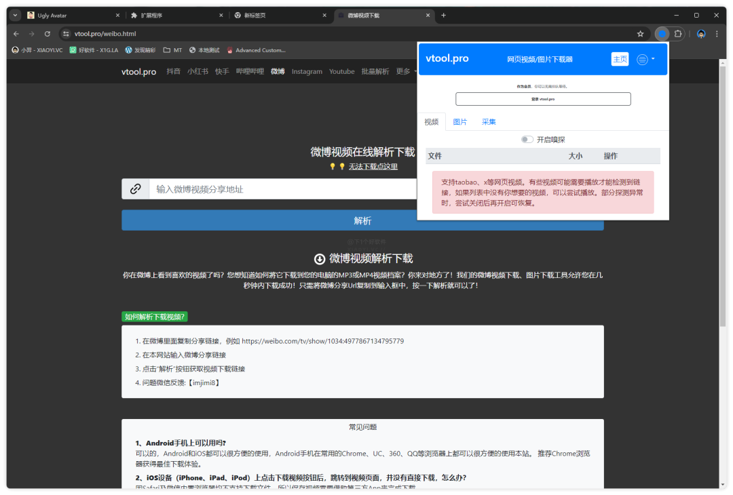Select Instagram in the site navbar

click(307, 71)
